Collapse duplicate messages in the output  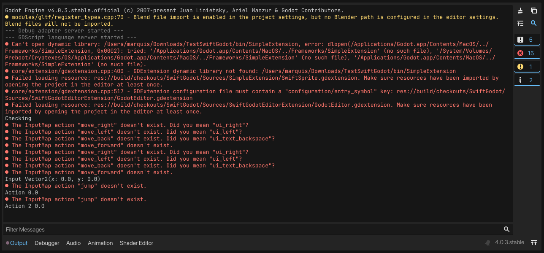click(x=520, y=23)
